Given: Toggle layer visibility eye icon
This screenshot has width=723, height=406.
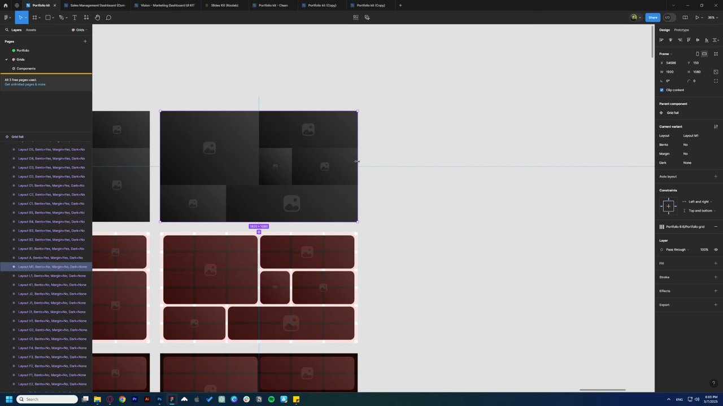Looking at the screenshot, I should coord(716,249).
